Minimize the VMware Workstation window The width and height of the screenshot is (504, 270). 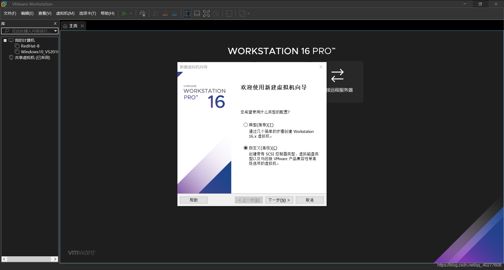click(x=465, y=4)
